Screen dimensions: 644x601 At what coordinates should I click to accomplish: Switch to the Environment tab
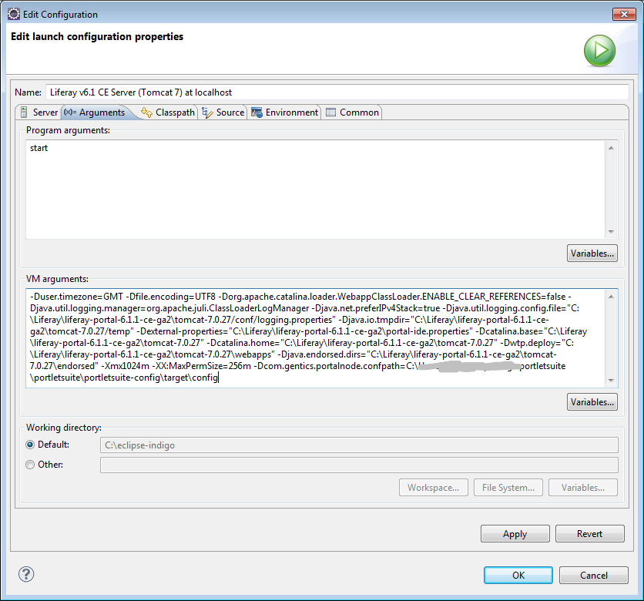[284, 112]
